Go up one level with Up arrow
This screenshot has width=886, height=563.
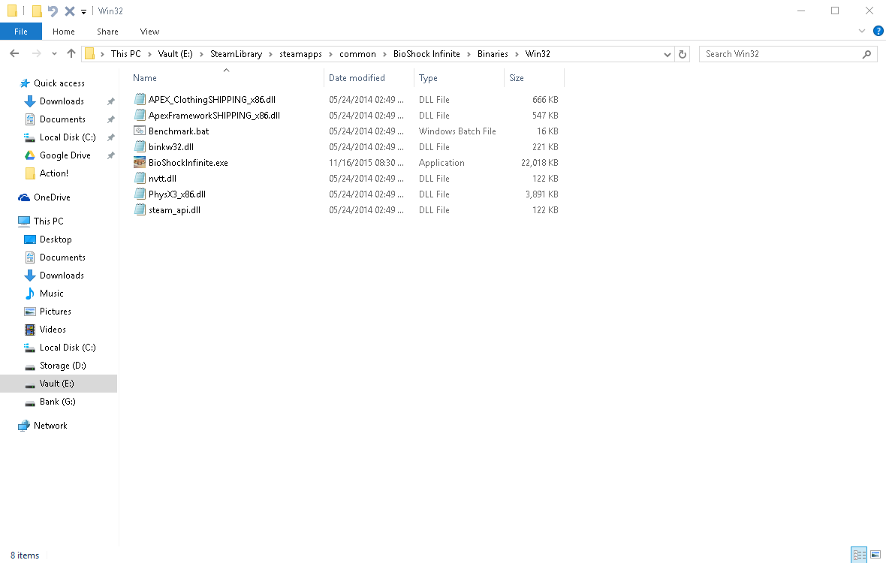pos(71,53)
